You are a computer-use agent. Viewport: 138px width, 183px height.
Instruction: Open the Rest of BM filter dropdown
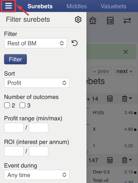click(x=35, y=43)
